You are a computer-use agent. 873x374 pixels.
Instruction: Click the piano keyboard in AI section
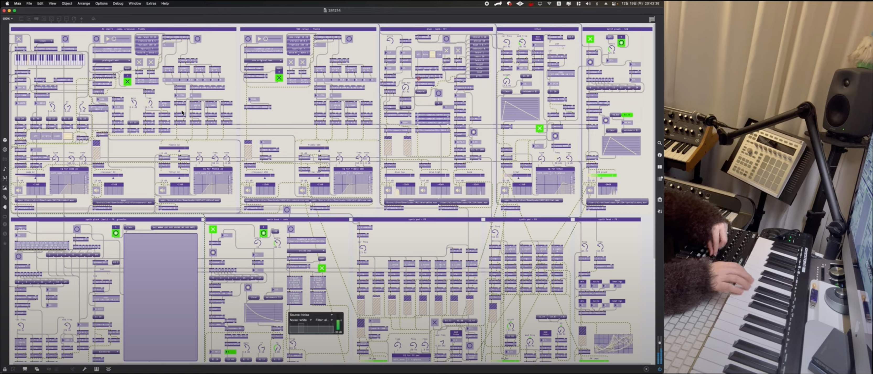coord(50,59)
